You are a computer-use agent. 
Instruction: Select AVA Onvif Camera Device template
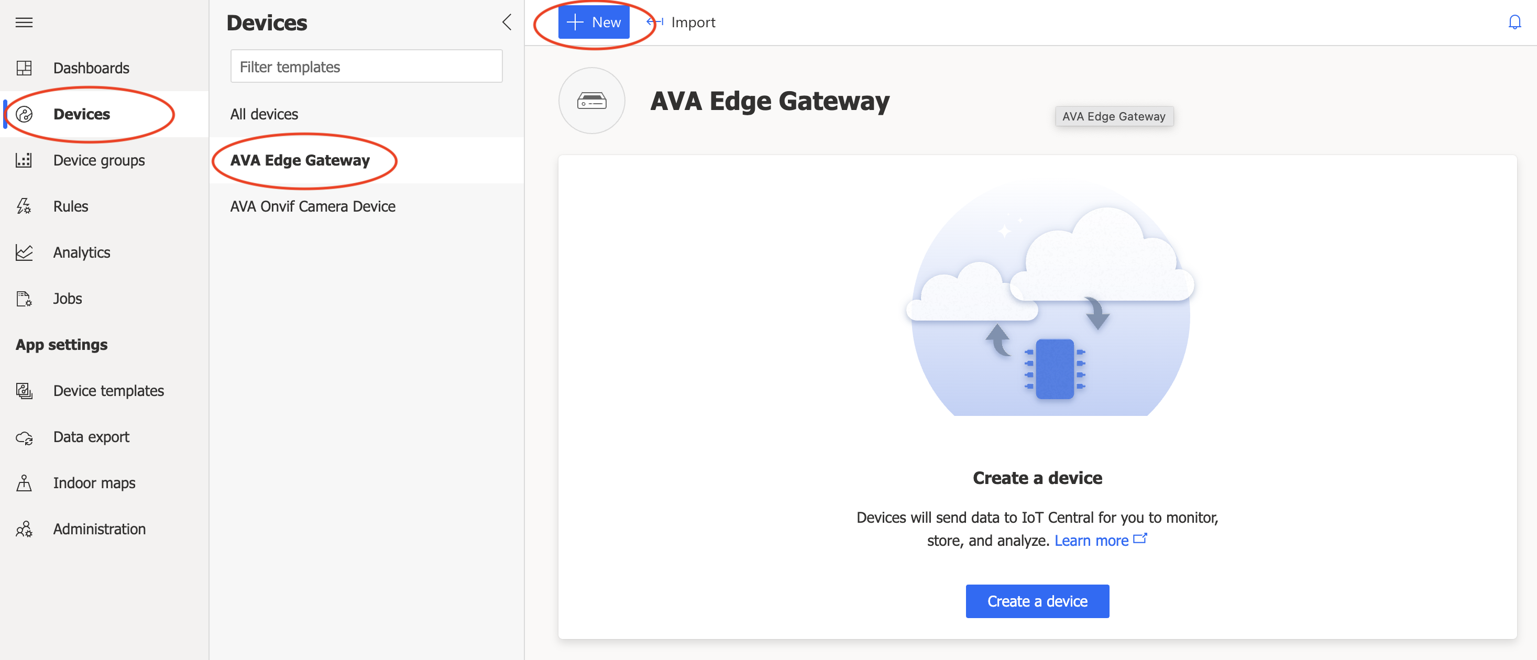click(x=313, y=206)
